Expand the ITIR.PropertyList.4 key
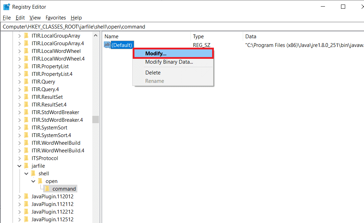 [x=20, y=74]
